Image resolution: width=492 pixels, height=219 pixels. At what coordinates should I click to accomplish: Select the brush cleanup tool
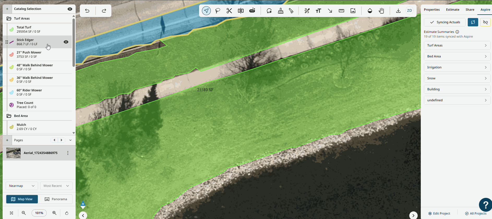click(x=281, y=11)
